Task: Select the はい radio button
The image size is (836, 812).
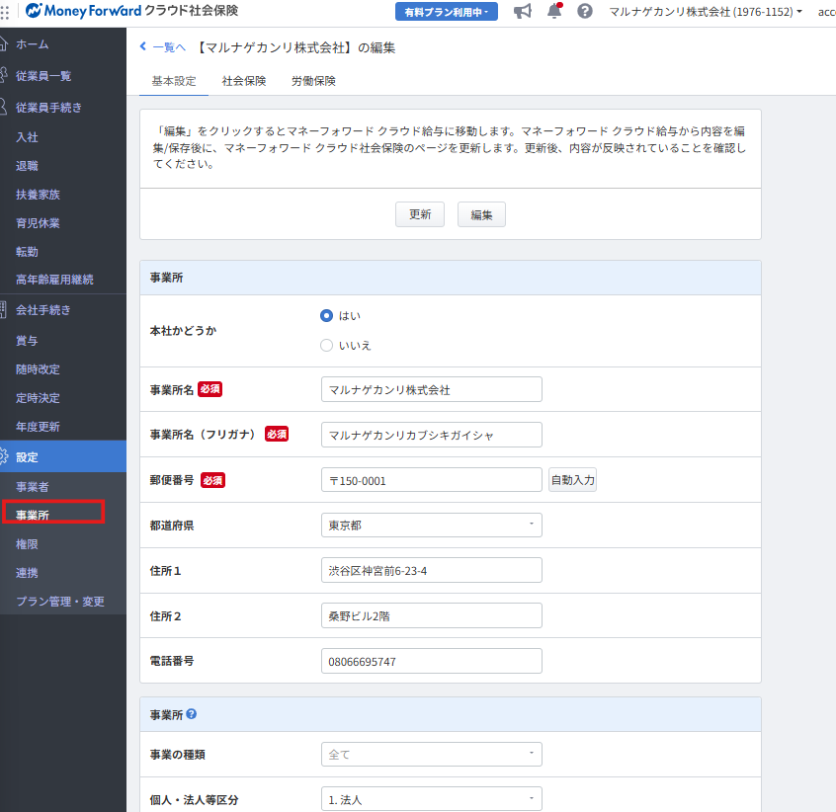Action: point(326,315)
